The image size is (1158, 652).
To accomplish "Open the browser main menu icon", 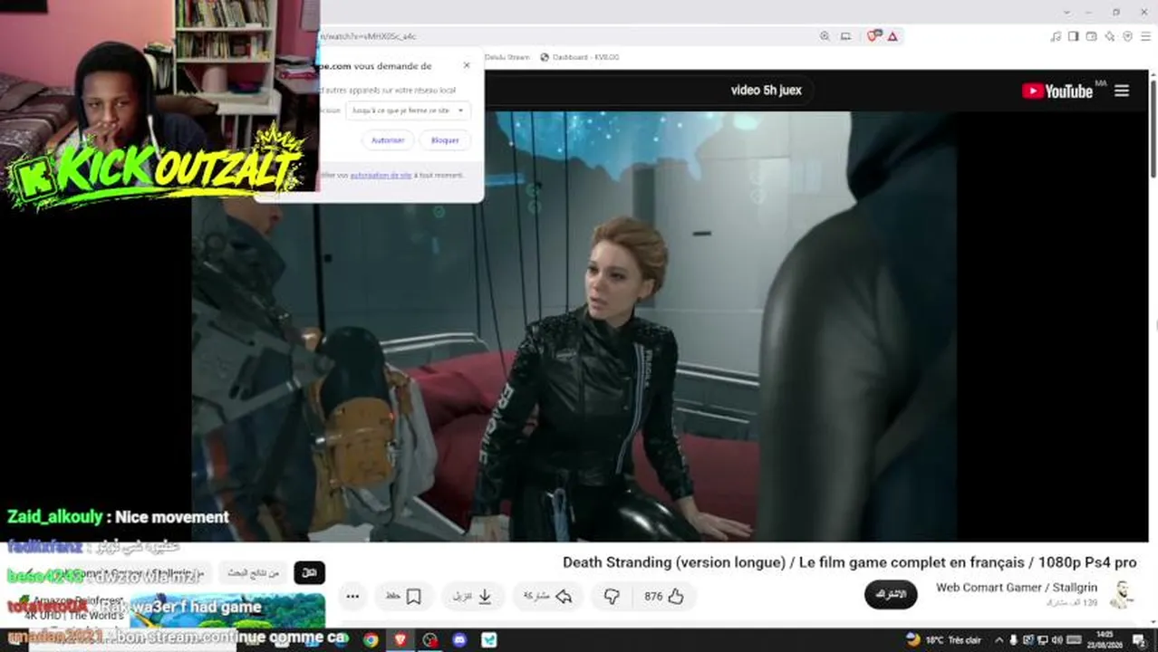I will pyautogui.click(x=1145, y=36).
